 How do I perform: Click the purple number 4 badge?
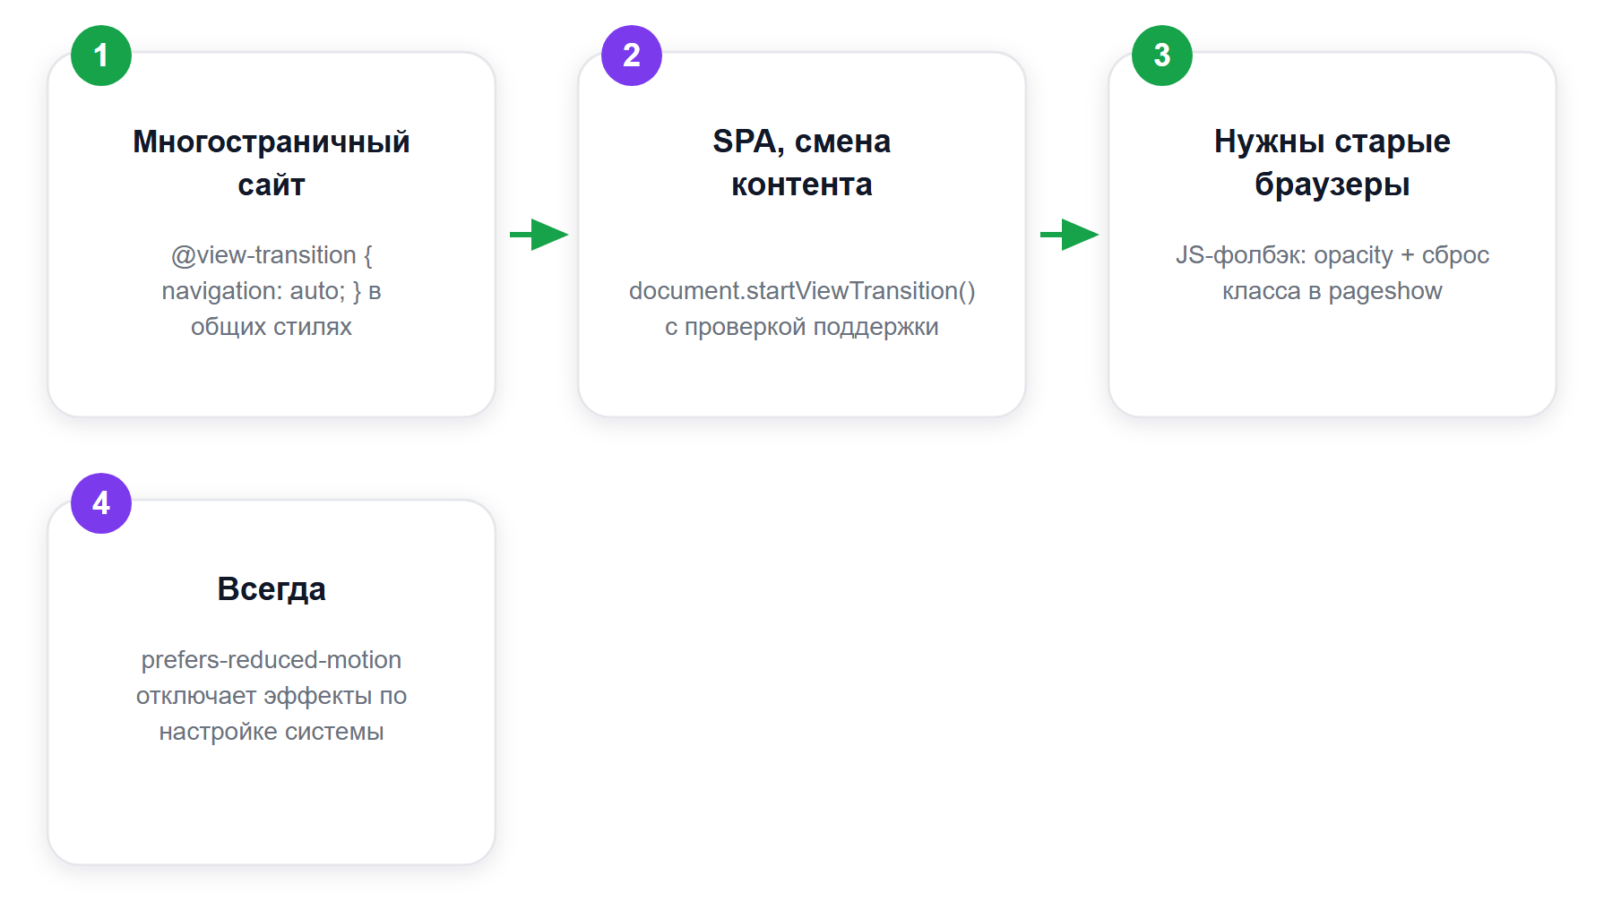(101, 503)
